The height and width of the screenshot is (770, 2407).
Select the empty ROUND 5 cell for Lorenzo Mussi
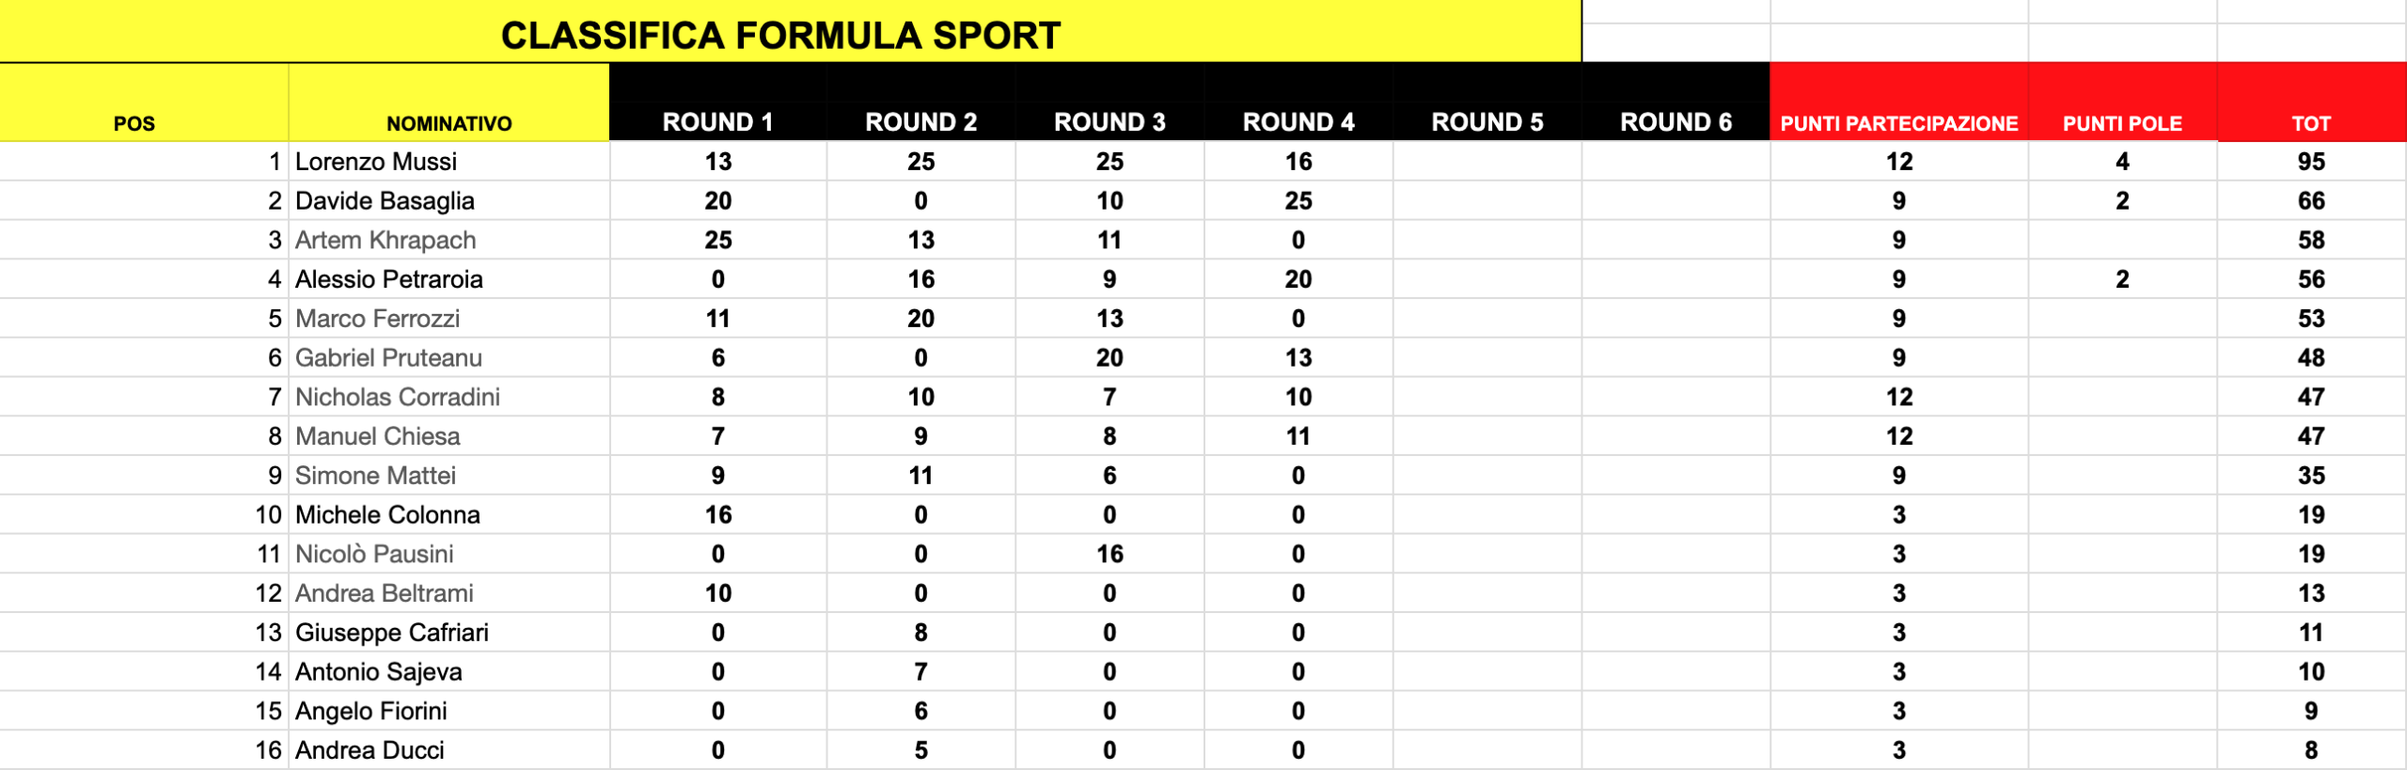click(x=1487, y=162)
